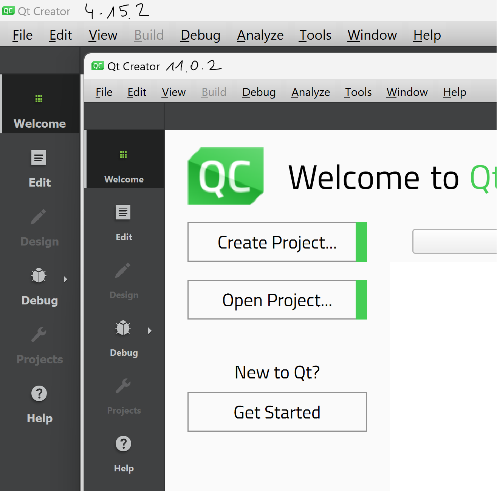Viewport: 497px width, 491px height.
Task: Click the Open Project... button
Action: pos(277,300)
